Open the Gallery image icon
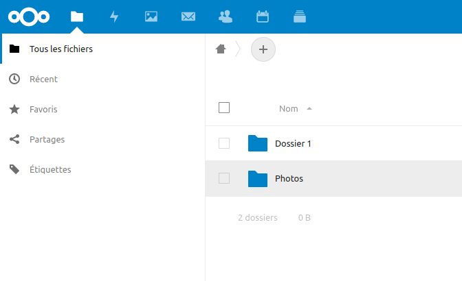462x281 pixels. click(151, 16)
